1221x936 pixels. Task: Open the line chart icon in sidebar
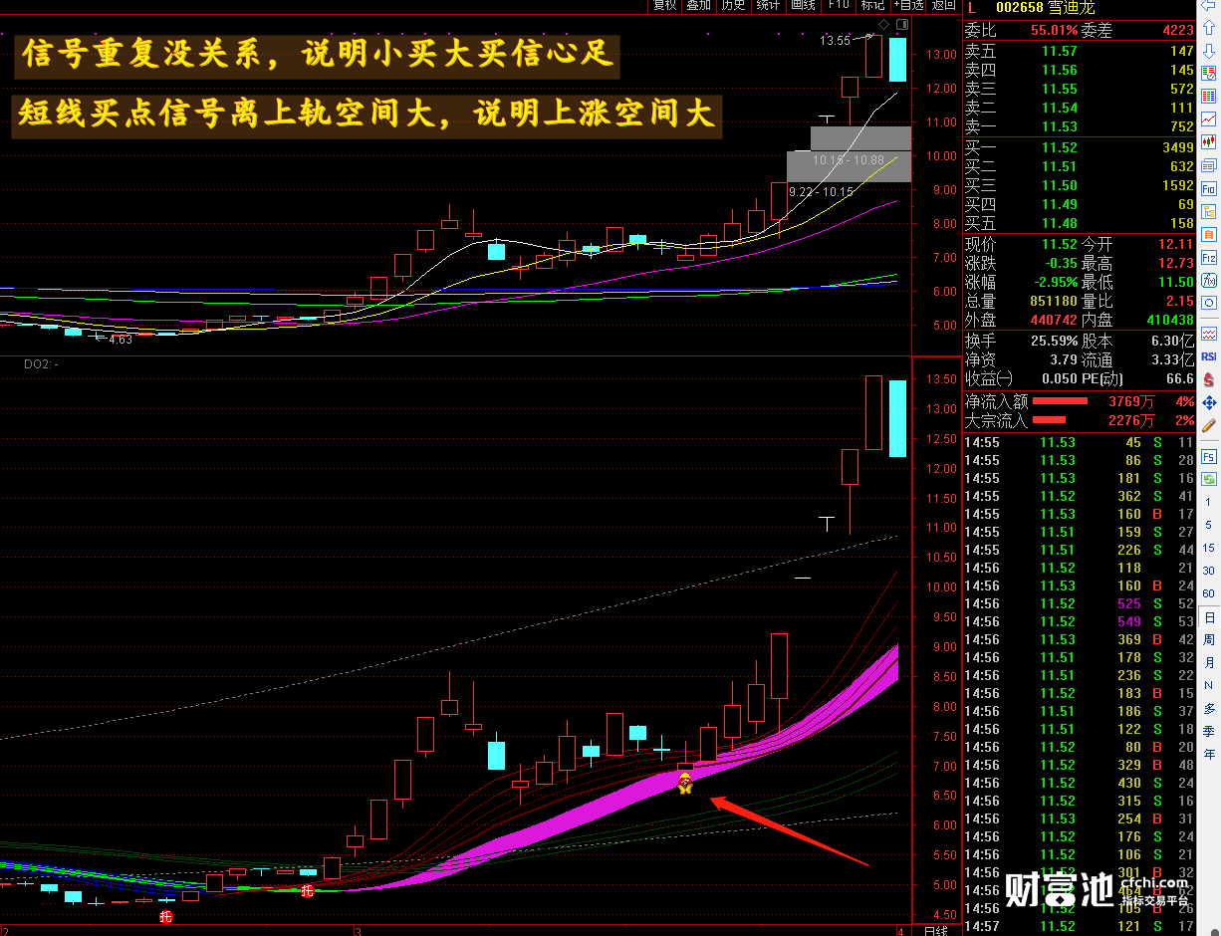point(1209,118)
